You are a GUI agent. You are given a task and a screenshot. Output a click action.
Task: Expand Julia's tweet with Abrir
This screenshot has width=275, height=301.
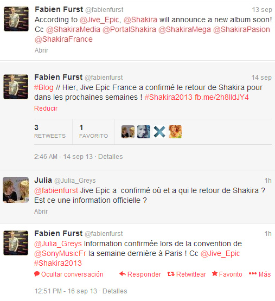point(41,212)
